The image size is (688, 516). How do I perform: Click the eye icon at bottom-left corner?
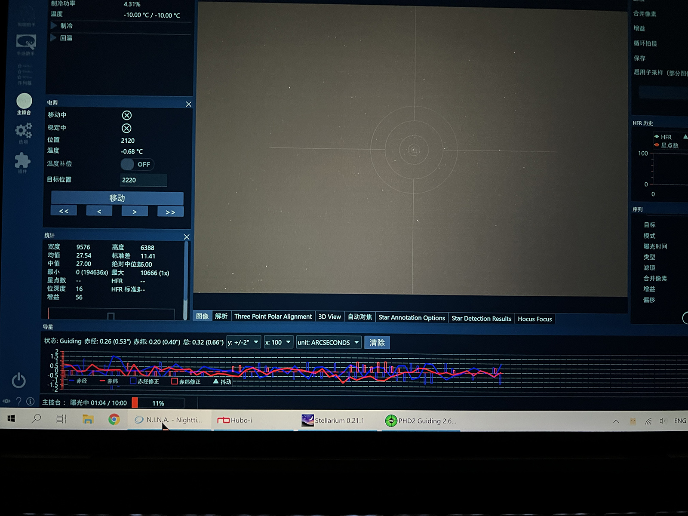[x=6, y=401]
